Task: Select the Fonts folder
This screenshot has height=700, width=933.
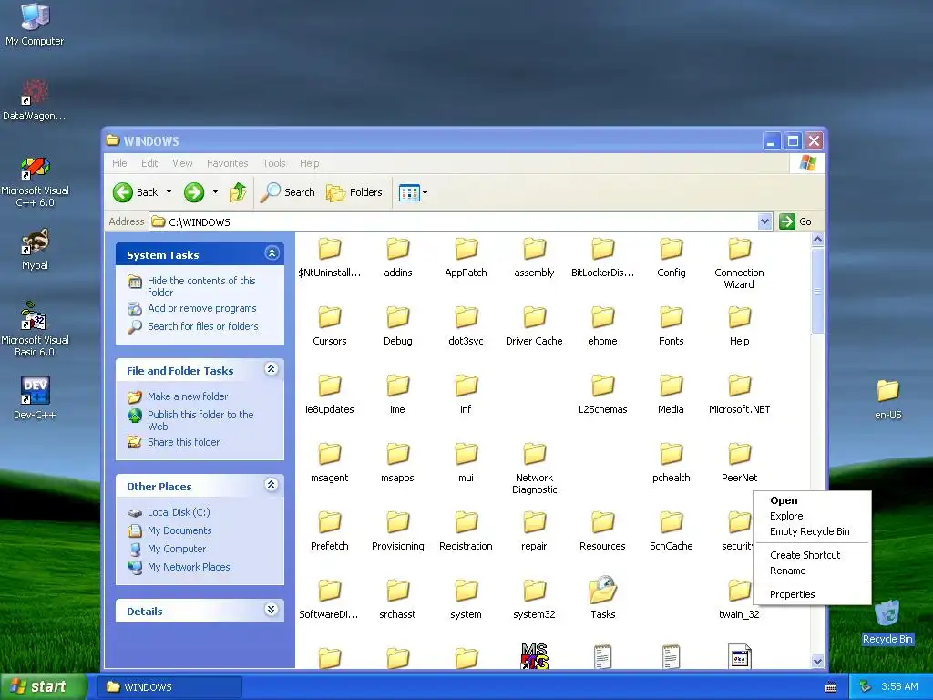Action: 672,325
